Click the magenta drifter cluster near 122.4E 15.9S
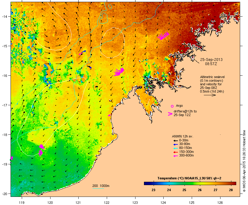Screen dimensions: 248x205 [119, 72]
